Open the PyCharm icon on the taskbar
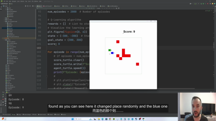The width and height of the screenshot is (216, 121). [114, 119]
